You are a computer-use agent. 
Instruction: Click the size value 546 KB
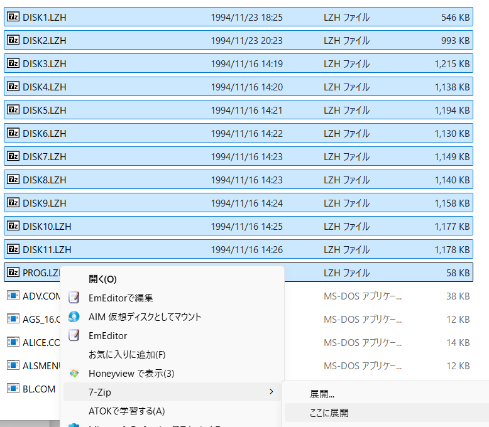coord(455,17)
